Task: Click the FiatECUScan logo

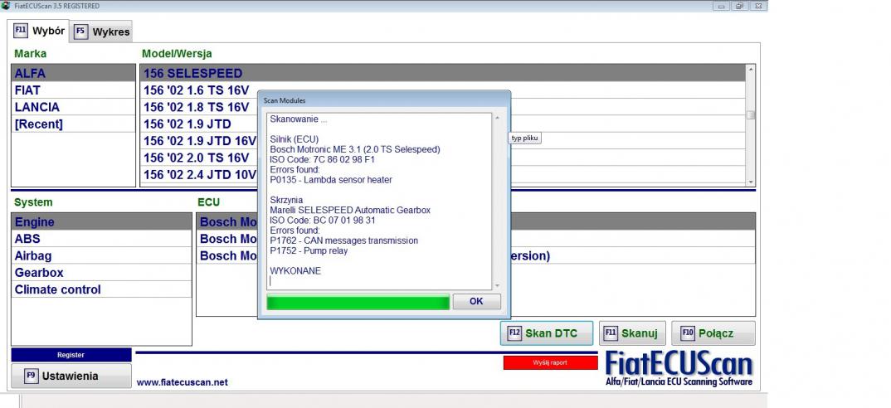Action: pyautogui.click(x=679, y=369)
